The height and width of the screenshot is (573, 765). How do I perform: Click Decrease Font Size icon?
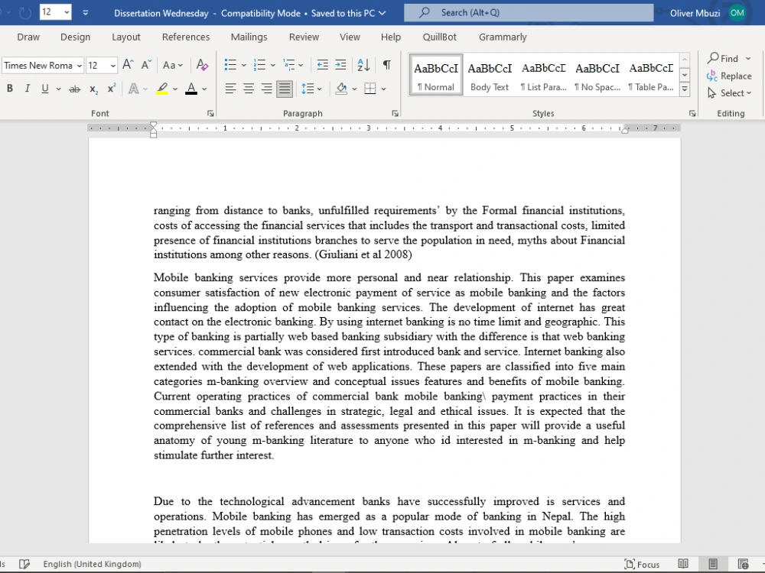pyautogui.click(x=146, y=65)
